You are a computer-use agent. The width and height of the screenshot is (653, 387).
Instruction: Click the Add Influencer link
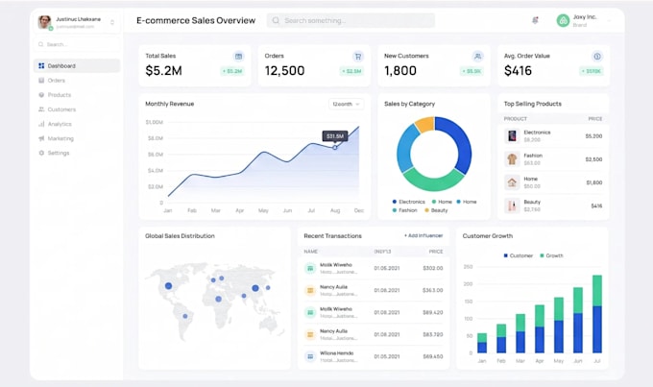click(423, 236)
